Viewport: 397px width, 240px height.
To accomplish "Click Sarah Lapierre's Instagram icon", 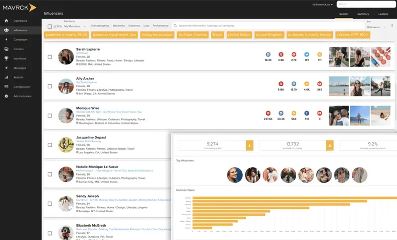I will click(x=268, y=54).
